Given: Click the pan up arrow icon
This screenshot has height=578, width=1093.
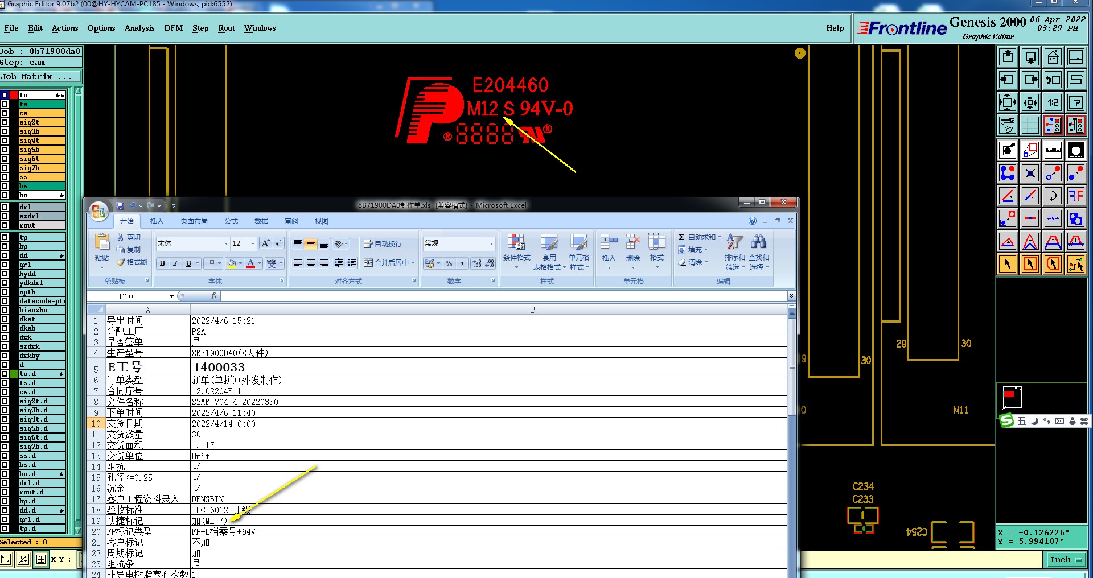Looking at the screenshot, I should point(1008,57).
